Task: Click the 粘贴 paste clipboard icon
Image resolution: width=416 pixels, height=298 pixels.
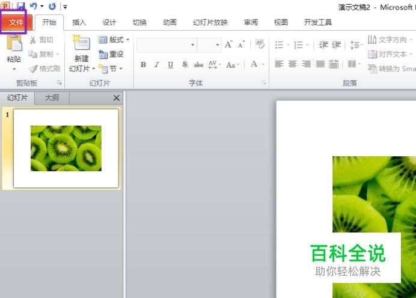Action: point(14,43)
